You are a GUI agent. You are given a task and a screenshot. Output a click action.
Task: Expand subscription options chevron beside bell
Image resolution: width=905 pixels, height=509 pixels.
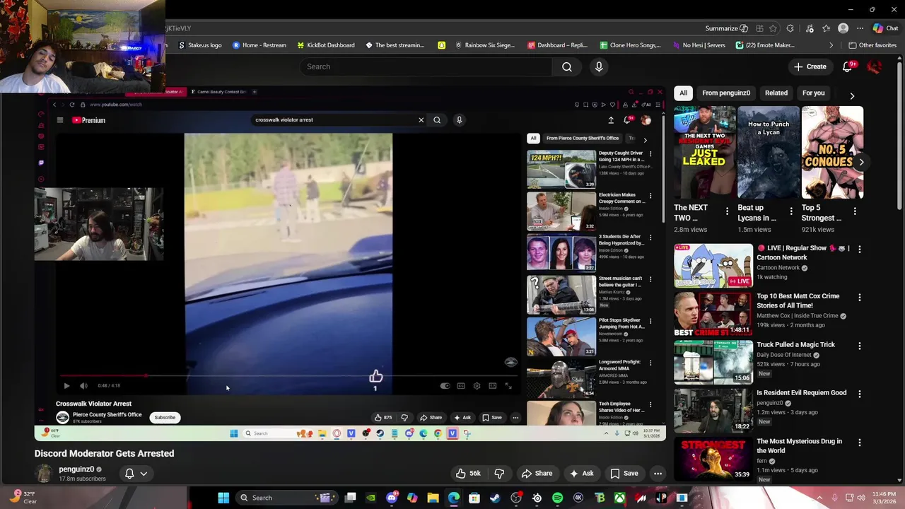(144, 474)
